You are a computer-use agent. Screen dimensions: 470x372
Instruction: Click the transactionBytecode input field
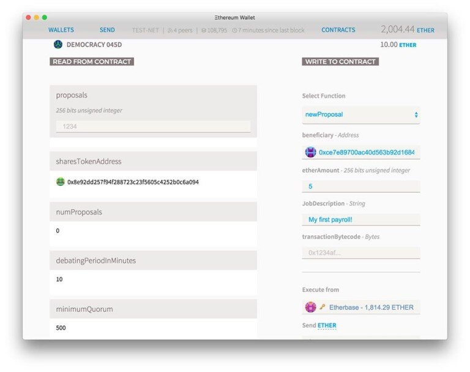[x=360, y=253]
